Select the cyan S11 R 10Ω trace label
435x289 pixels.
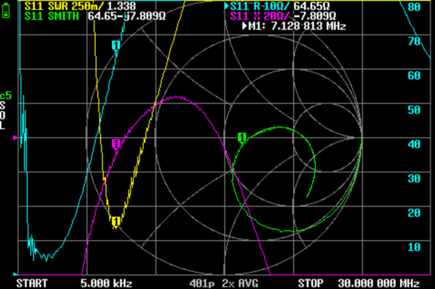tap(260, 5)
